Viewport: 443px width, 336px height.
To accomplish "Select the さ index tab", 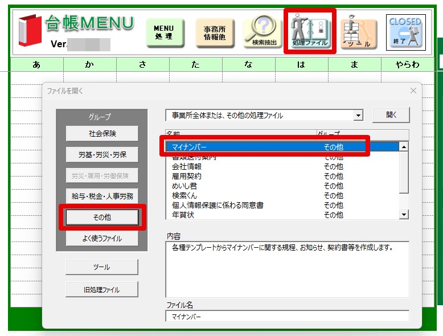I will pyautogui.click(x=143, y=64).
